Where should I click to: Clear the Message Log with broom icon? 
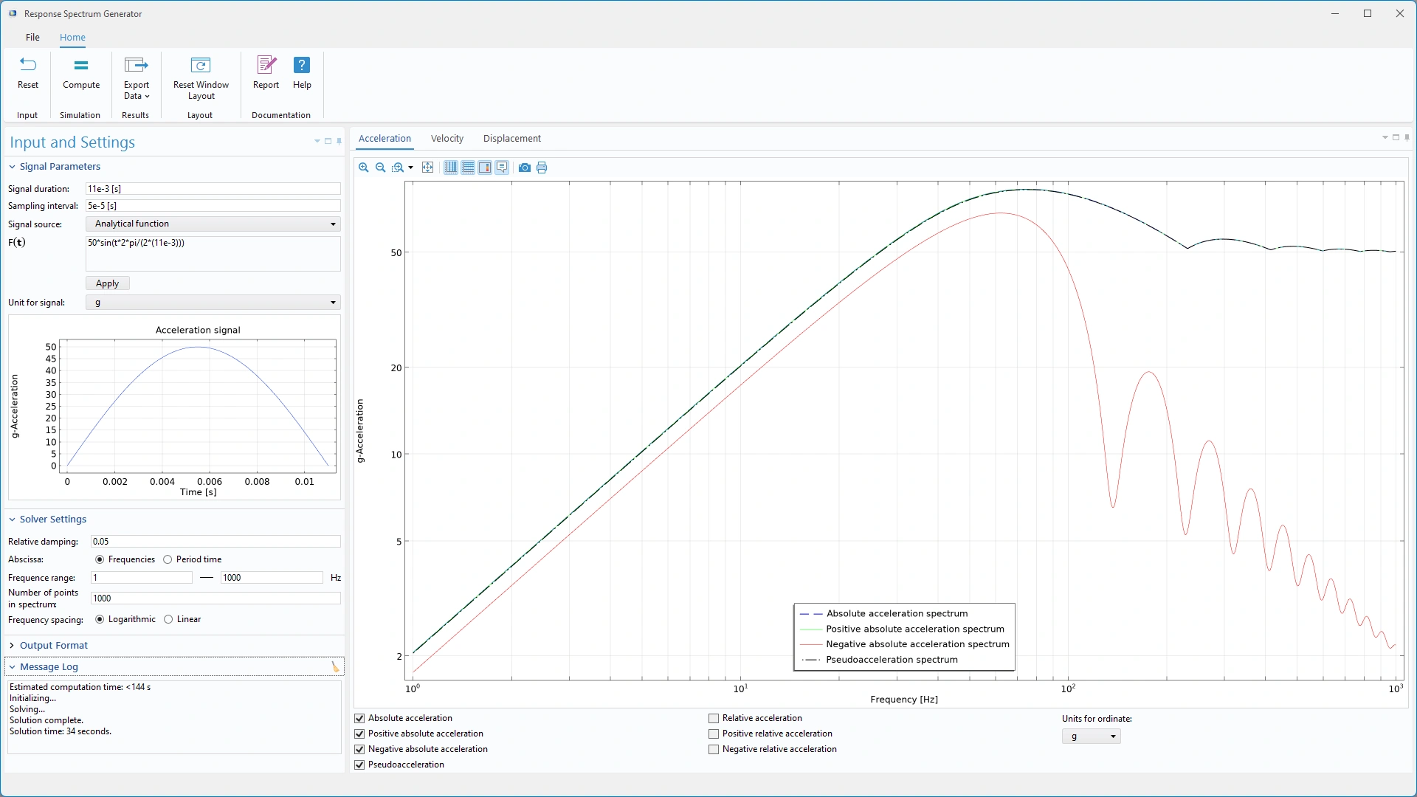pyautogui.click(x=336, y=667)
